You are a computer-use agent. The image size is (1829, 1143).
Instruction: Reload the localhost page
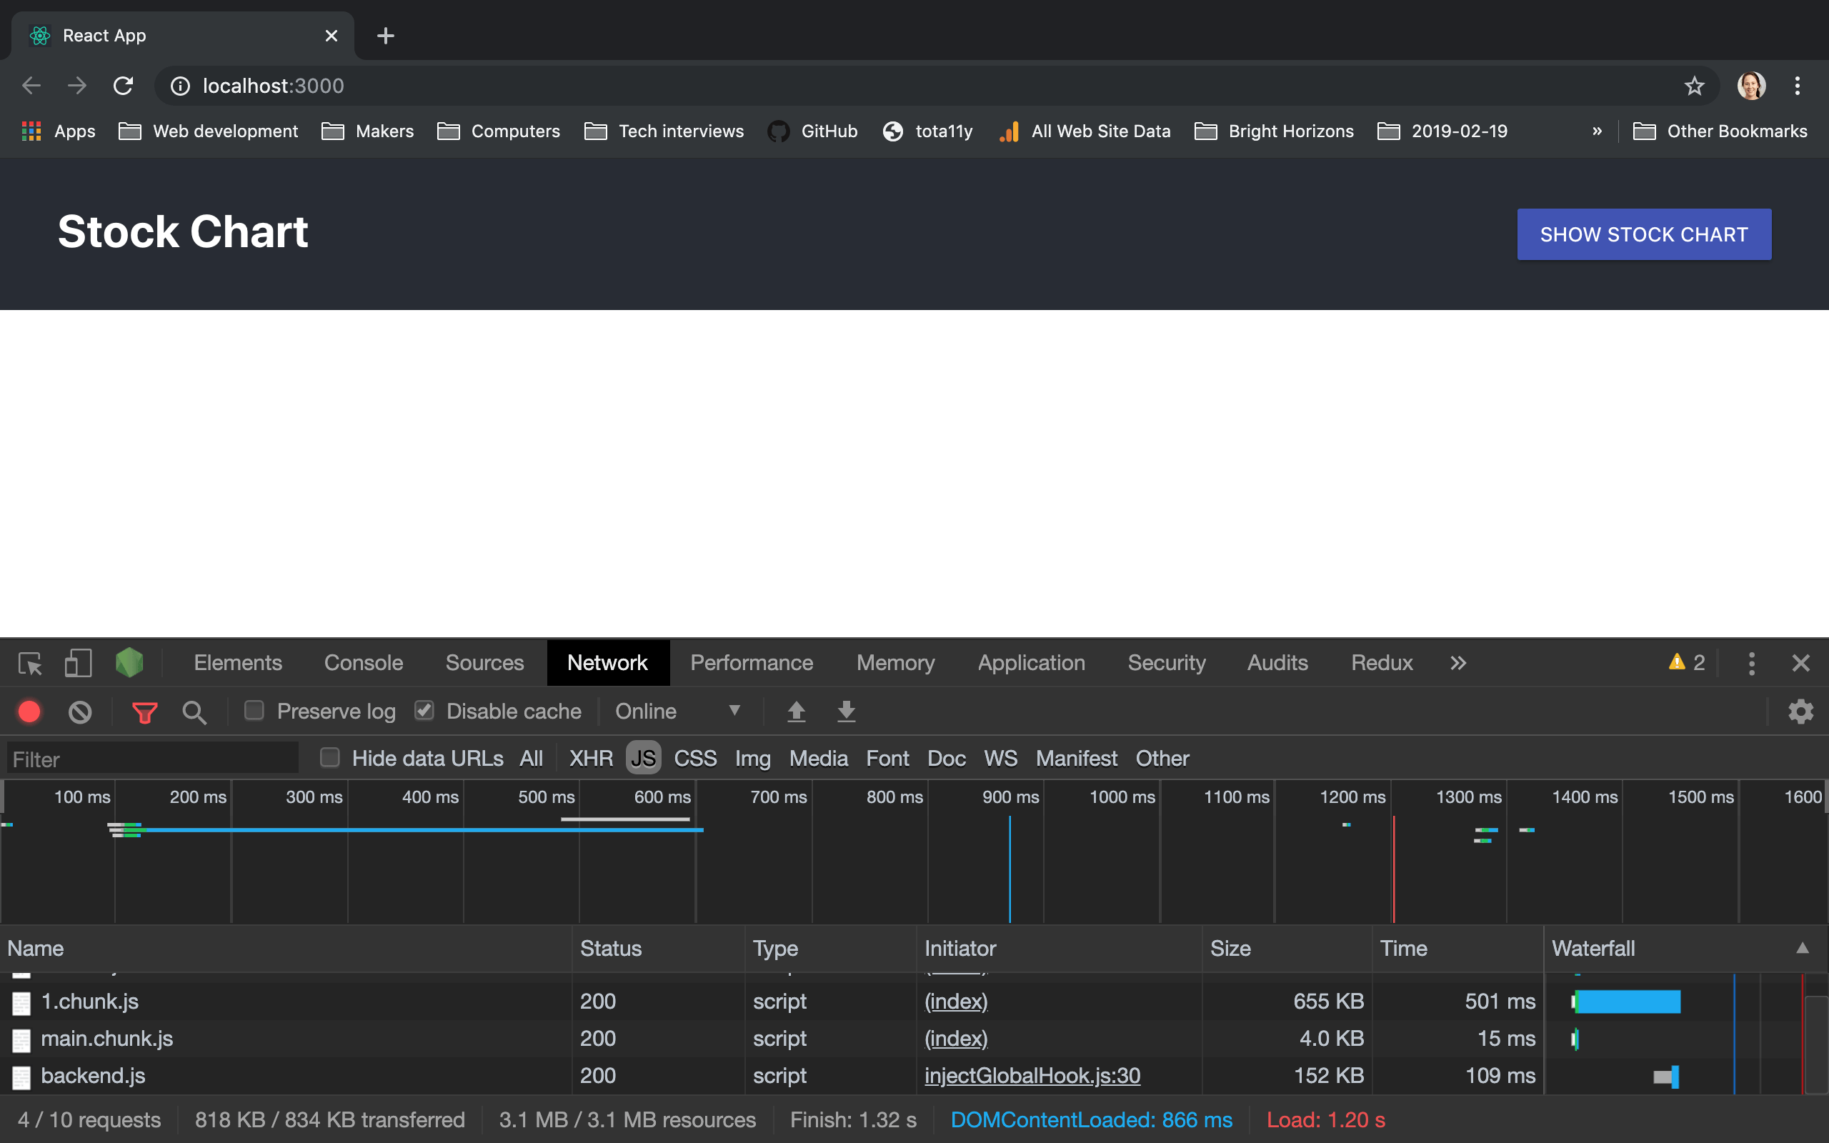pos(123,86)
